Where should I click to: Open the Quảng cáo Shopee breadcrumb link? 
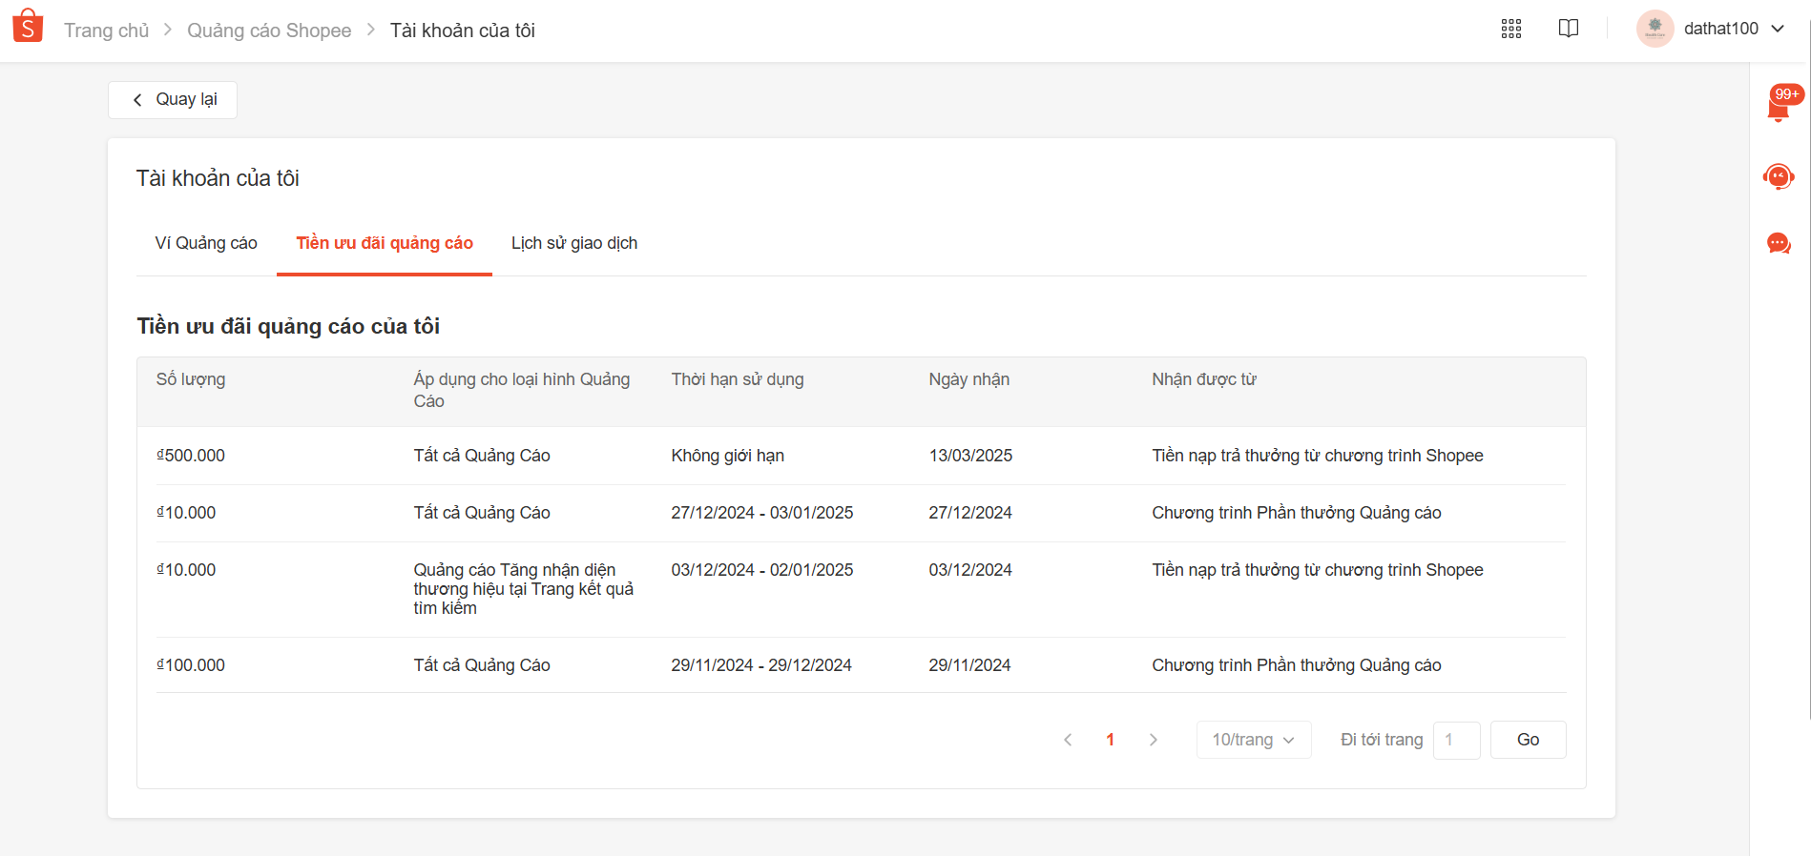point(269,31)
